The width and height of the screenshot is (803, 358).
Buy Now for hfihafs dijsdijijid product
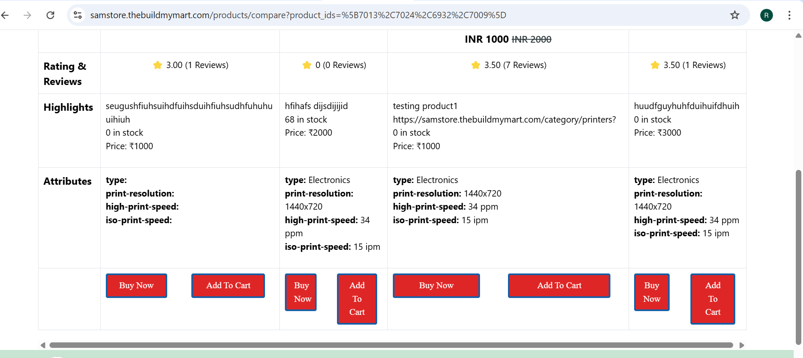point(301,292)
